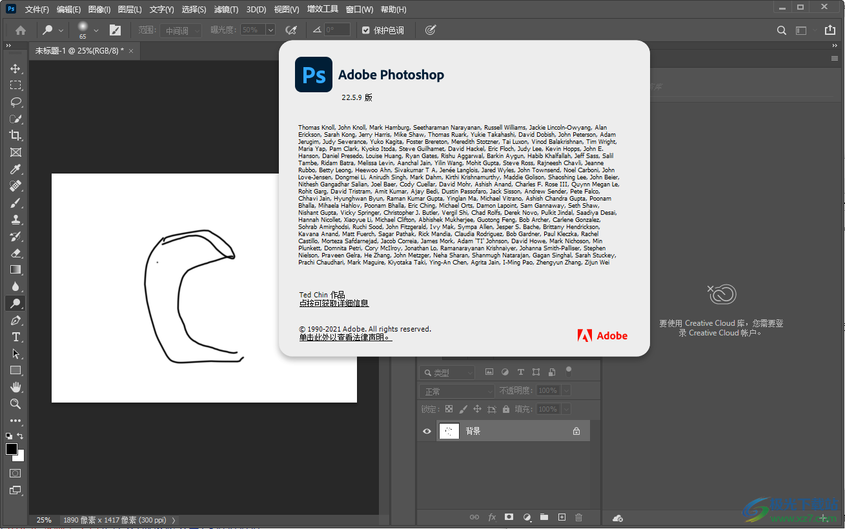This screenshot has width=845, height=529.
Task: Add a layer mask
Action: (x=509, y=517)
